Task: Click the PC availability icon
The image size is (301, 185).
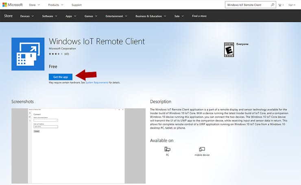Action: [168, 149]
